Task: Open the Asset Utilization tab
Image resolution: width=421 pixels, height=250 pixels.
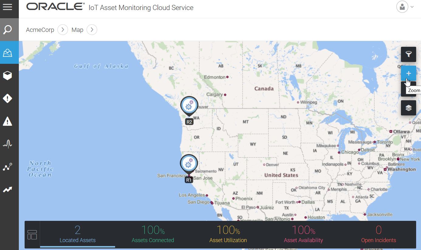Action: pos(228,235)
